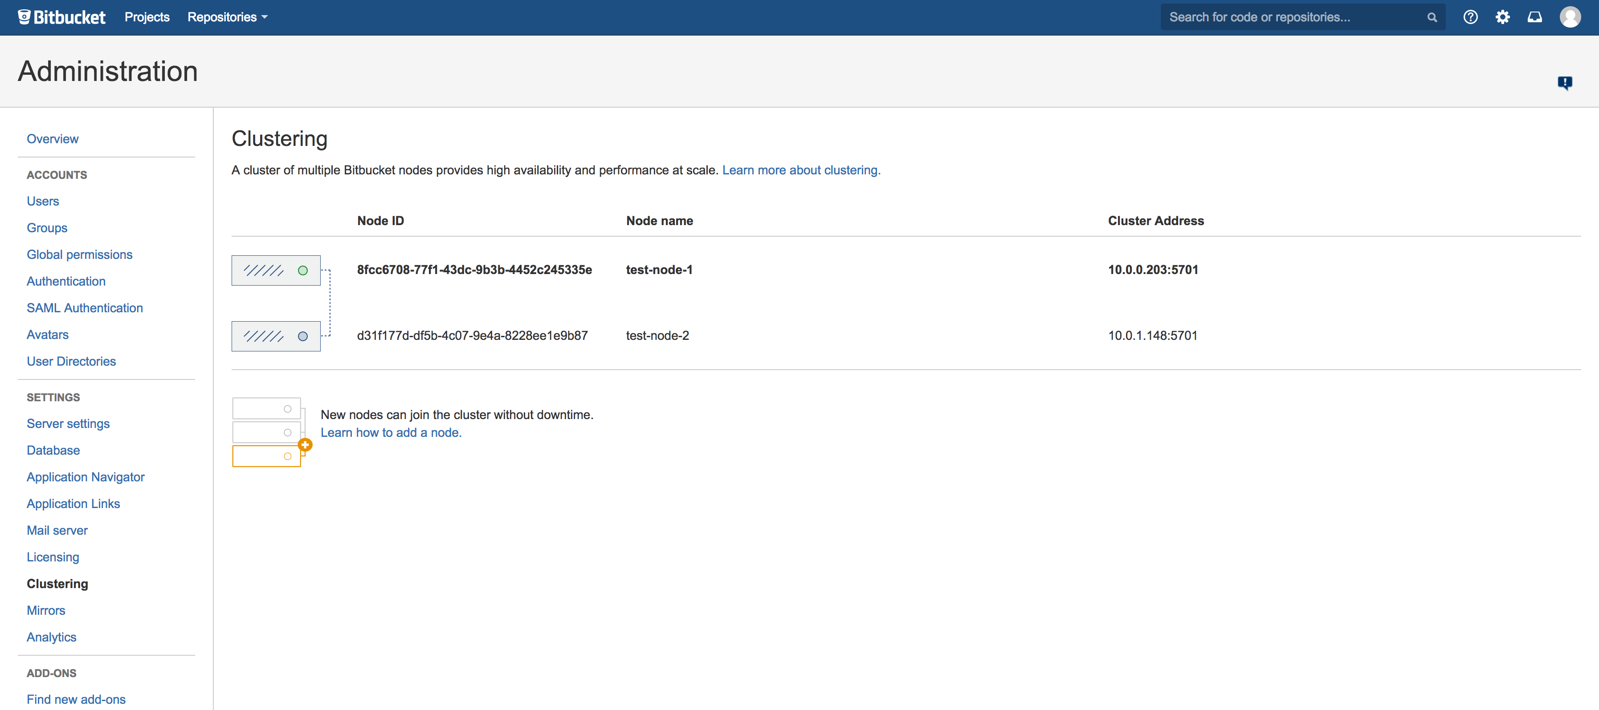The width and height of the screenshot is (1599, 710).
Task: Open the administration gear icon
Action: [x=1502, y=17]
